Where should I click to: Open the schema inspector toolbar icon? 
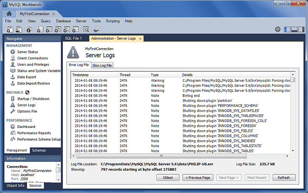click(29, 29)
